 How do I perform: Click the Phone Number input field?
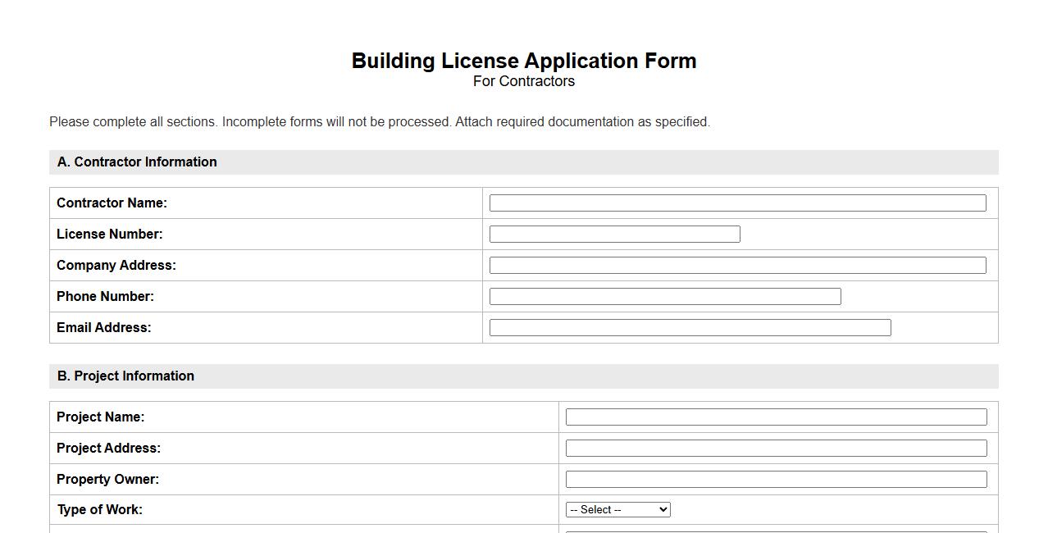pyautogui.click(x=664, y=296)
